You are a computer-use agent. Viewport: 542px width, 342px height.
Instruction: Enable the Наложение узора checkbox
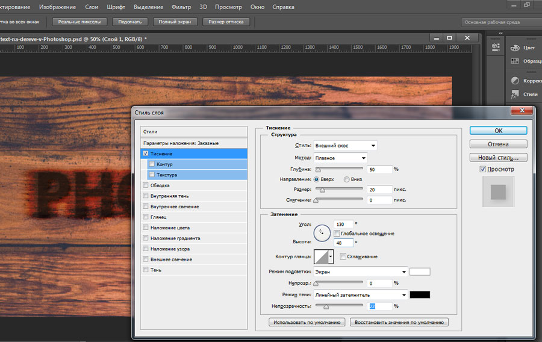click(146, 249)
